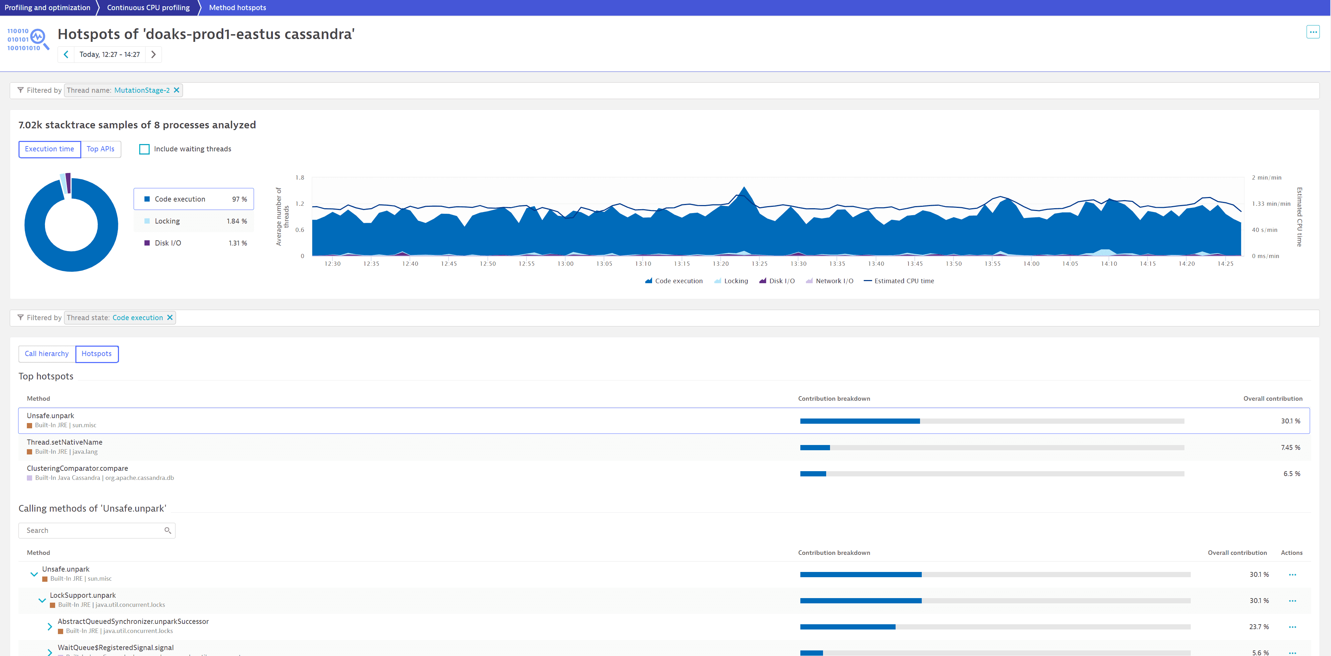
Task: Click the profiling and optimization breadcrumb icon
Action: pos(47,8)
